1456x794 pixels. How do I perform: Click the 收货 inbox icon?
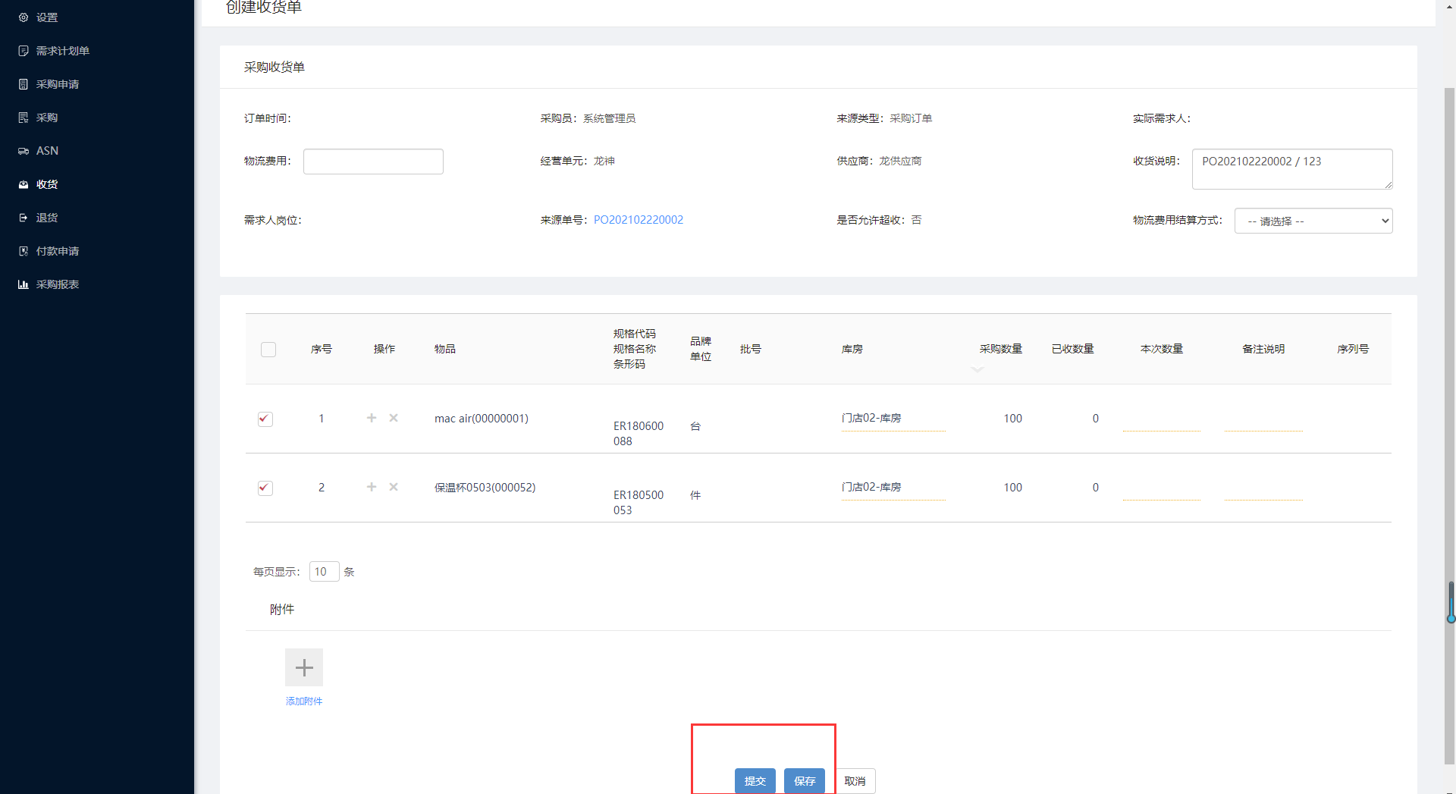[x=24, y=184]
